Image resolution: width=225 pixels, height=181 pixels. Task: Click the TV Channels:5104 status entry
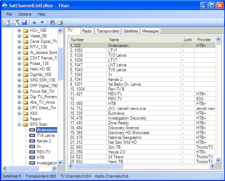76,176
